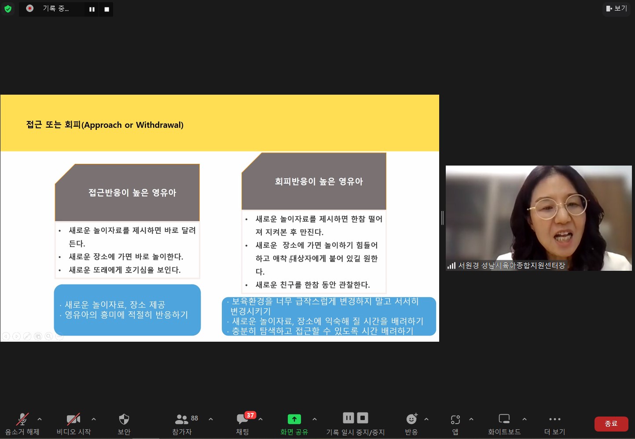Expand whiteboard options arrow beside 화이트보드

pos(525,419)
